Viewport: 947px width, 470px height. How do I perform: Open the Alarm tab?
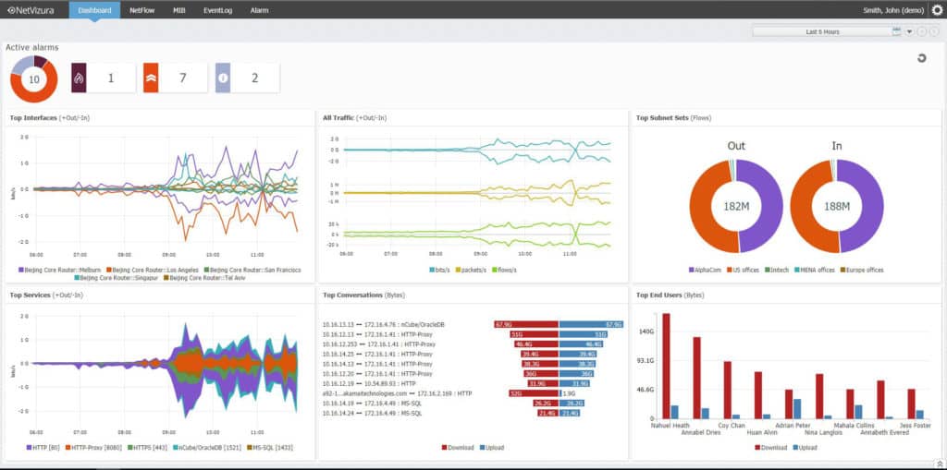(259, 10)
